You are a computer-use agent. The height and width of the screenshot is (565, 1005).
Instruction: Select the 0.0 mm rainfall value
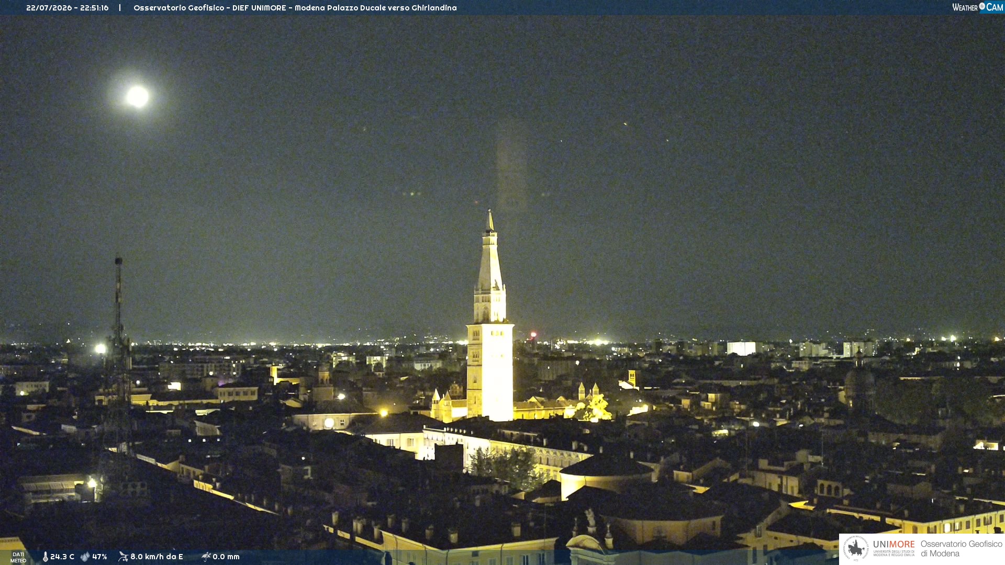[226, 557]
